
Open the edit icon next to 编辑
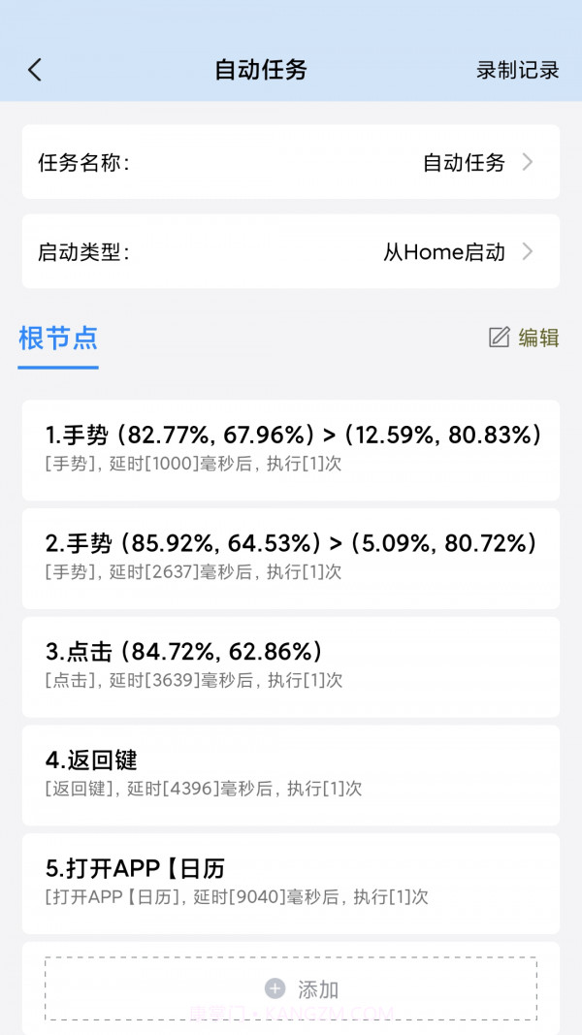click(499, 338)
